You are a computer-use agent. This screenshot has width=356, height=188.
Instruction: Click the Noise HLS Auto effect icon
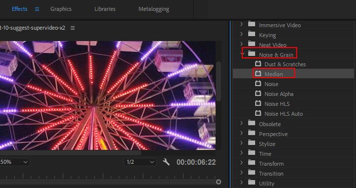point(258,113)
